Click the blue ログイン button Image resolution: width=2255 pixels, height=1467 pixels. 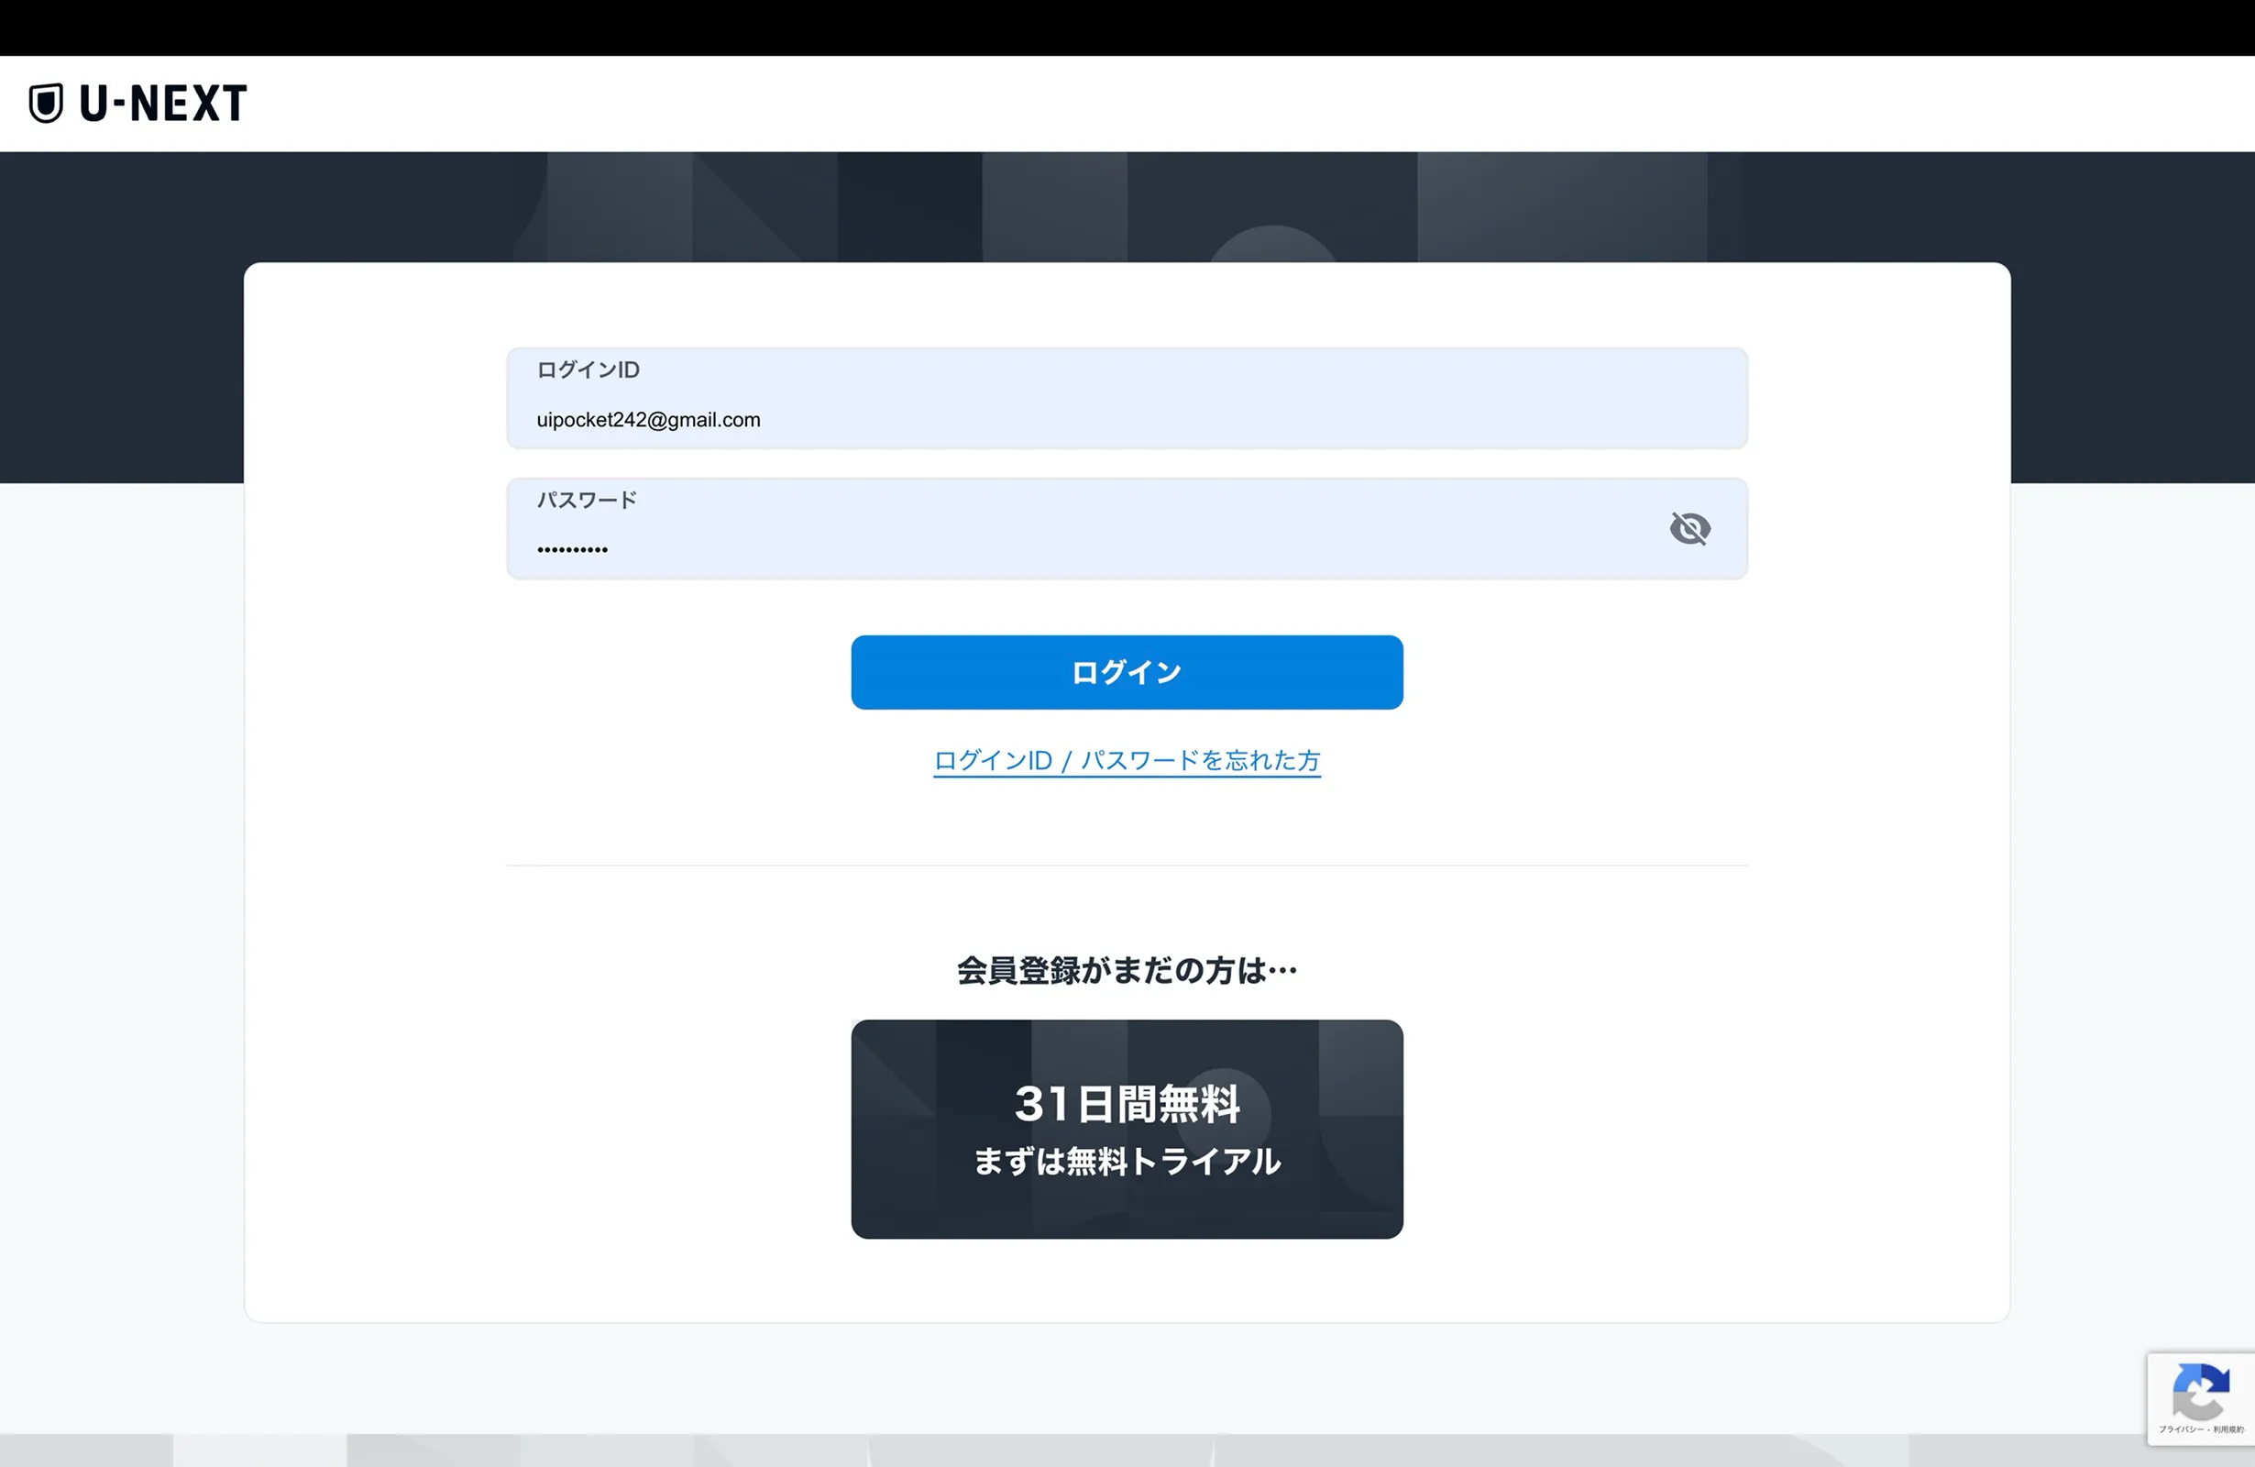tap(1127, 672)
